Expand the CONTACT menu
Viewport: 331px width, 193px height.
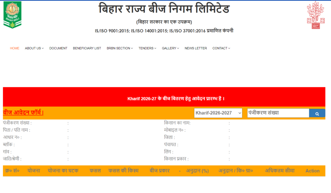pos(221,48)
